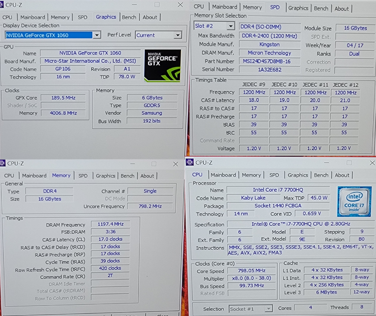Click the package value Socket 1440 FCBGA
Viewport: 376px width, 316px height.
[278, 206]
